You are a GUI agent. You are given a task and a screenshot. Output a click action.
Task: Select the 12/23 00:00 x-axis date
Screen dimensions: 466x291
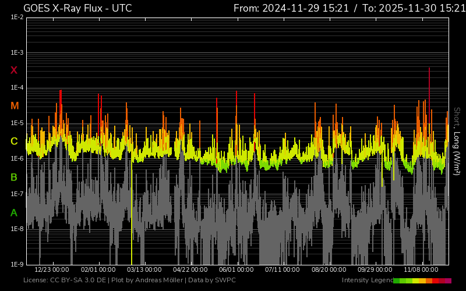click(52, 270)
